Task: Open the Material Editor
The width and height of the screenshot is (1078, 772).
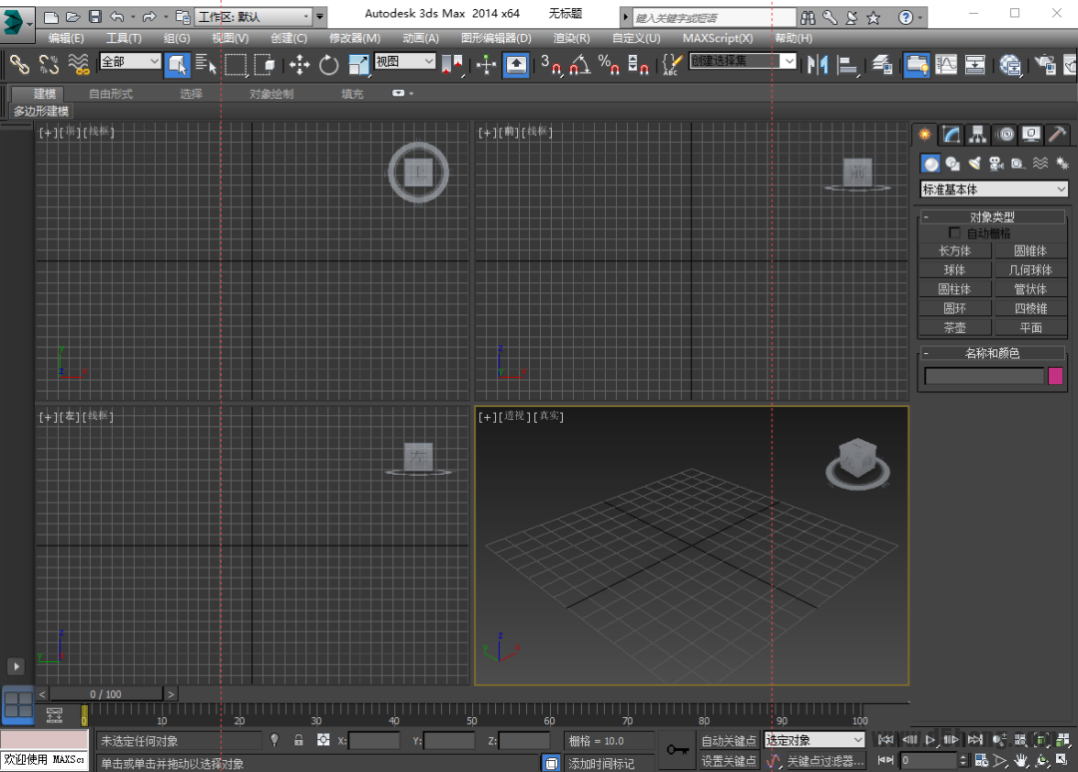Action: click(1010, 65)
